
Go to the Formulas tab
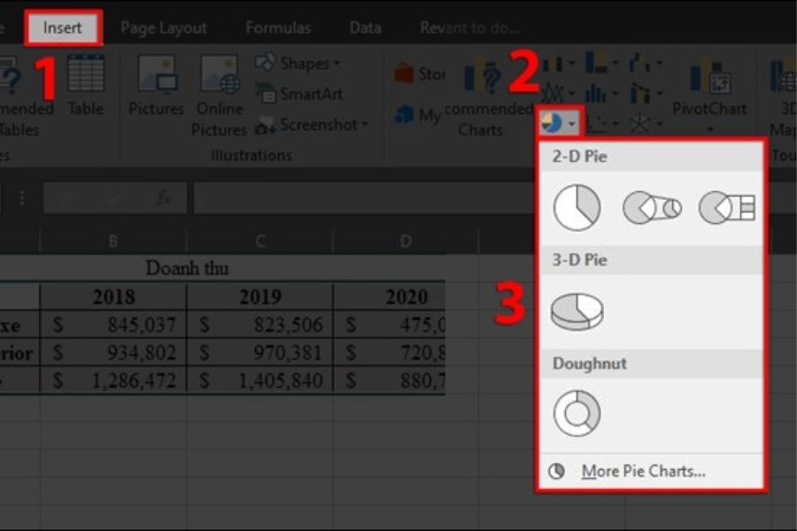click(x=278, y=27)
